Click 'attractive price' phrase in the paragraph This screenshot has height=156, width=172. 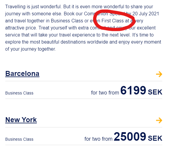(21, 28)
